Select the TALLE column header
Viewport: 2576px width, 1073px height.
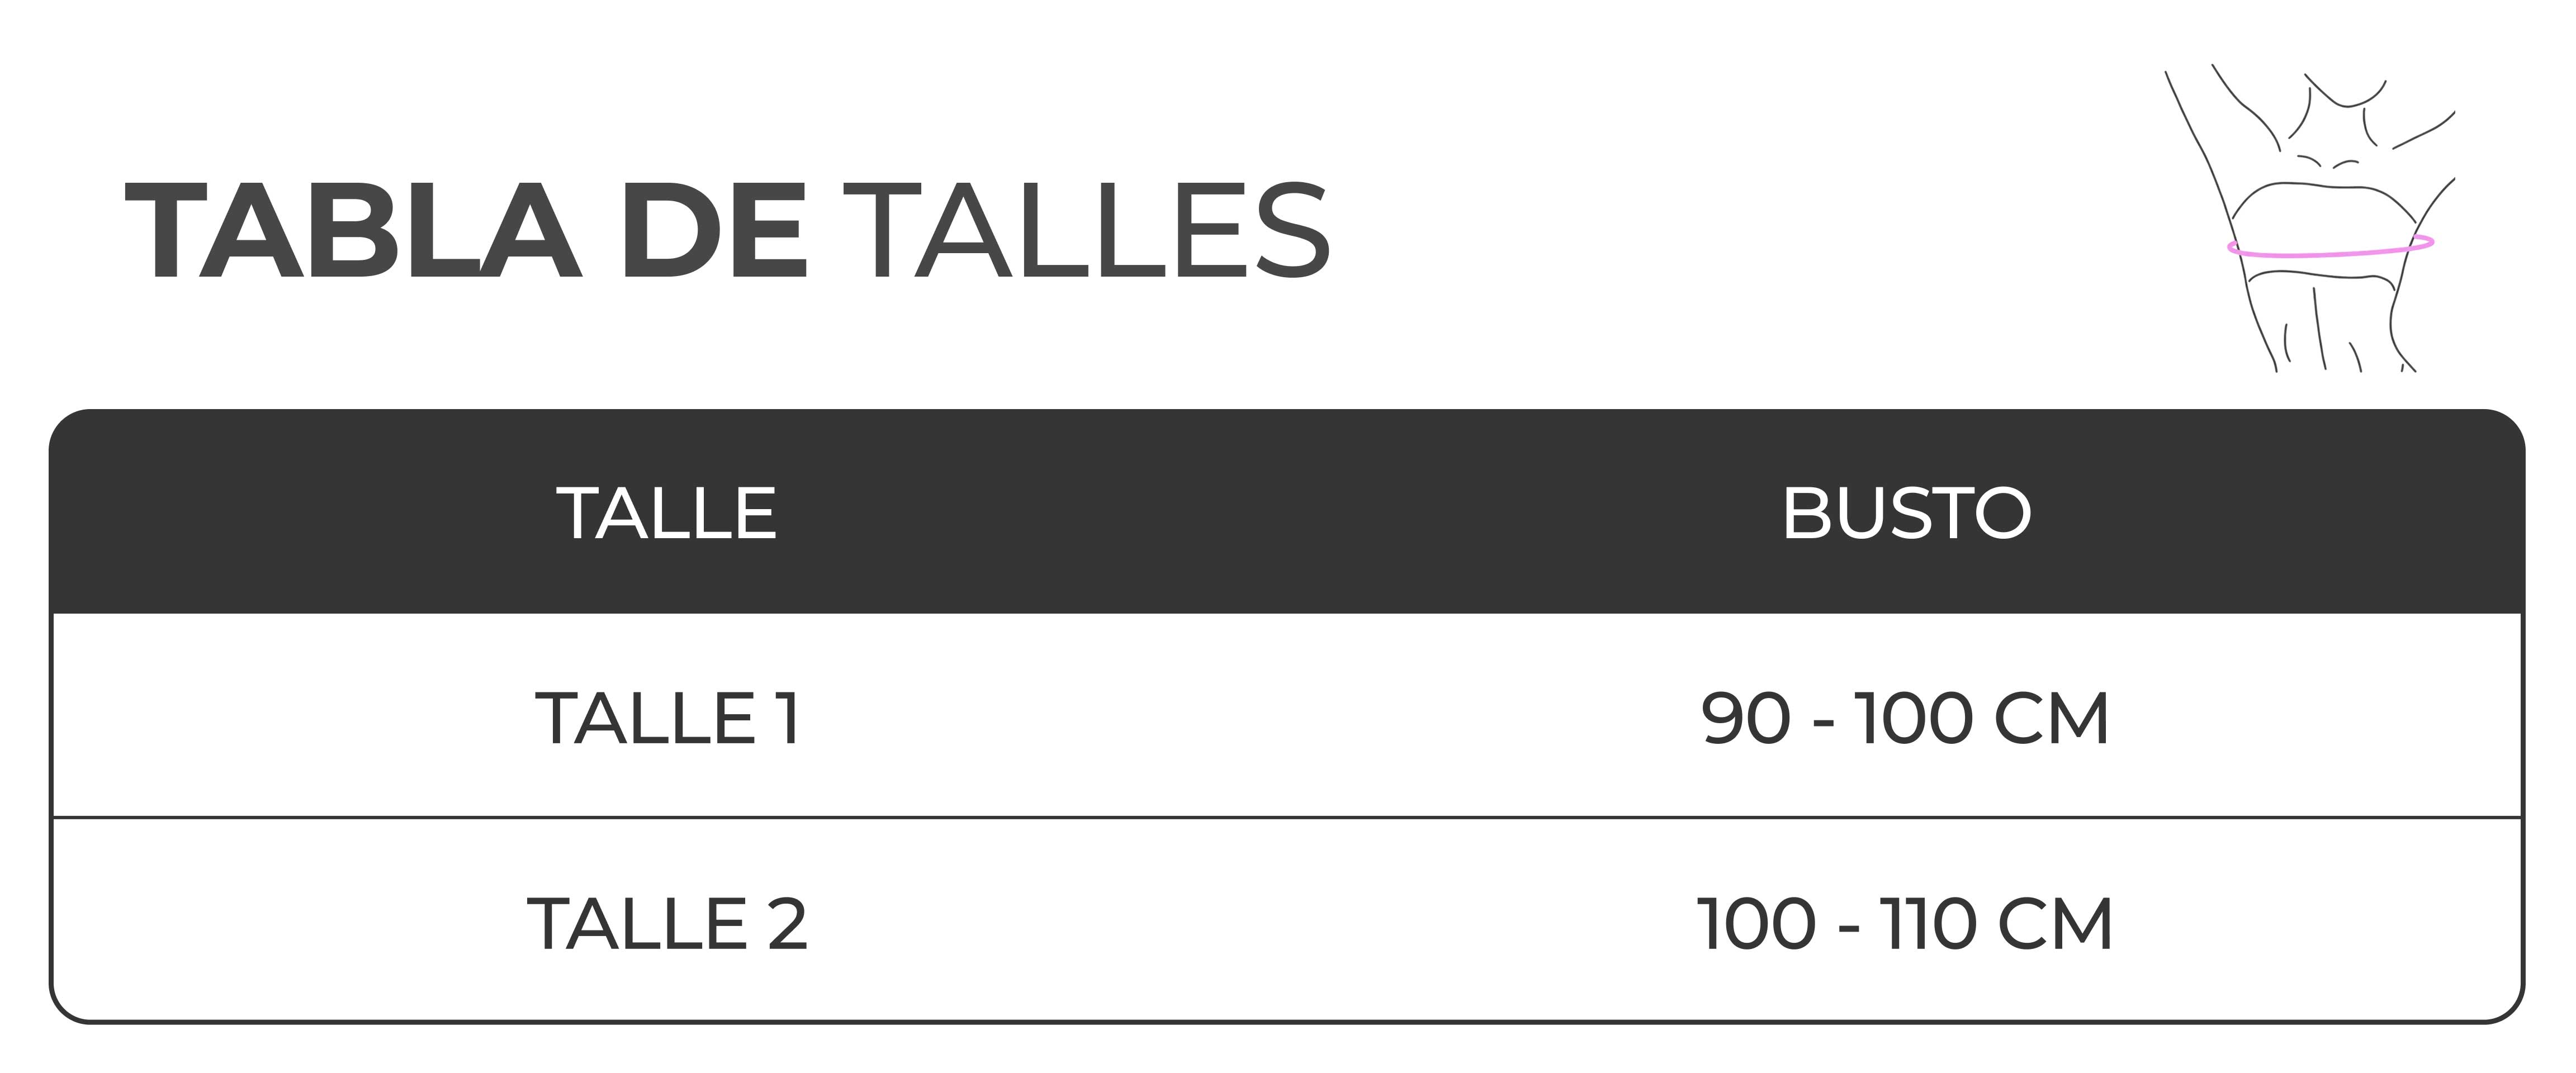click(x=667, y=514)
